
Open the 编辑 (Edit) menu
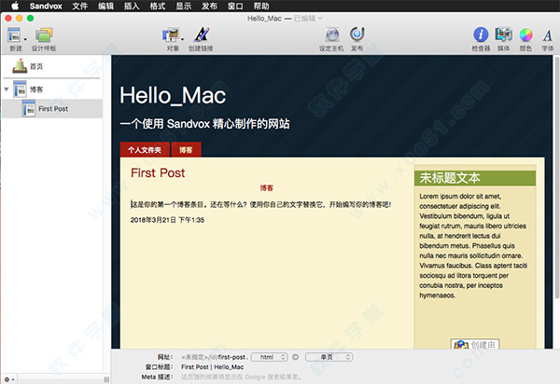coord(105,7)
